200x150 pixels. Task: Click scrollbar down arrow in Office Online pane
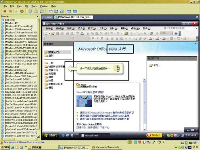pyautogui.click(x=144, y=129)
